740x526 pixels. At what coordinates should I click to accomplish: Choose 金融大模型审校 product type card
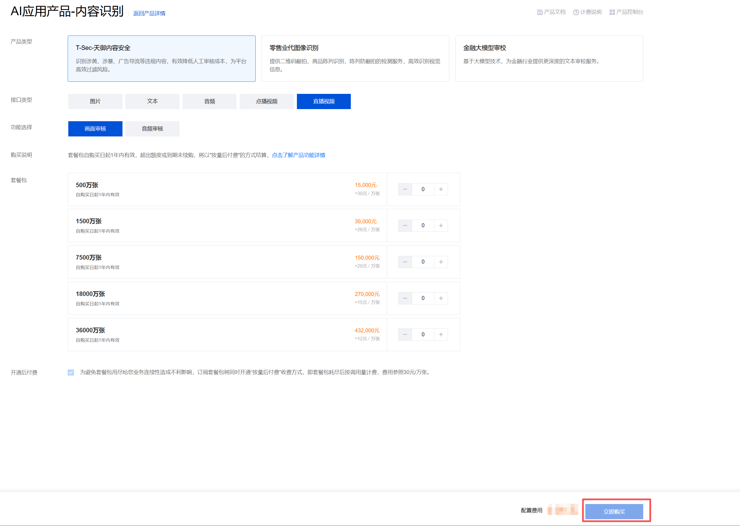[549, 58]
